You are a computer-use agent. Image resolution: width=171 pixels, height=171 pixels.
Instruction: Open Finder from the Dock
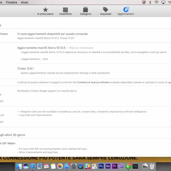[x=19, y=166]
